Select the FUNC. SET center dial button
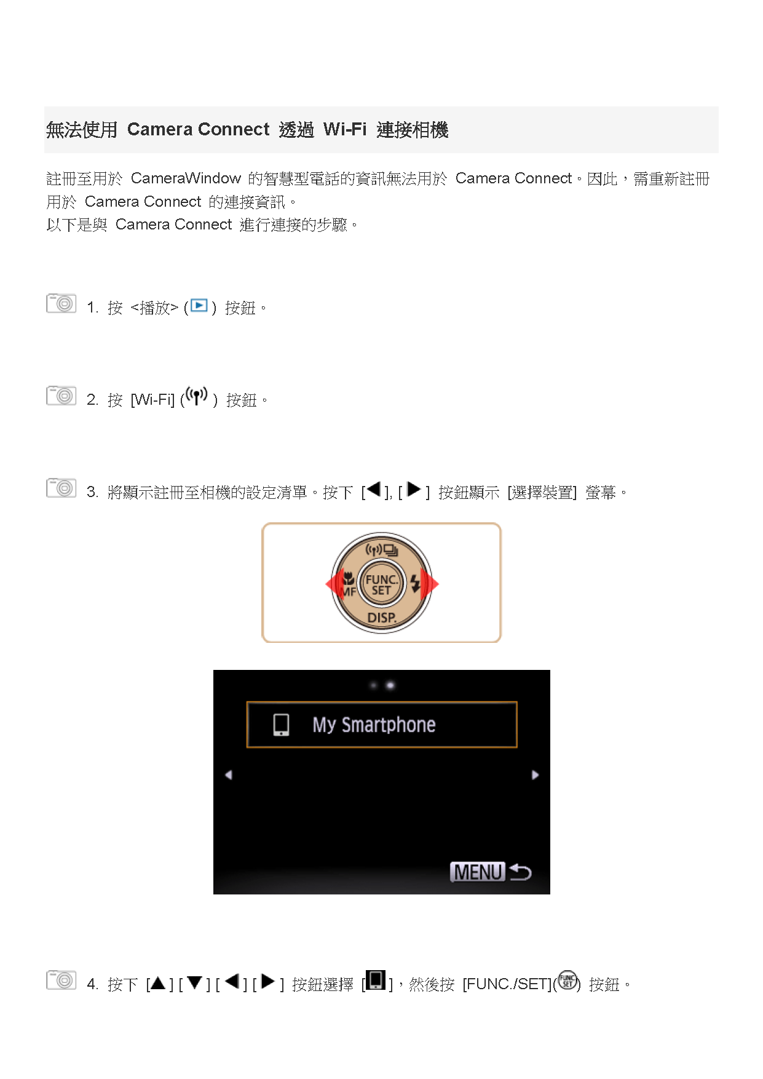 pos(381,584)
